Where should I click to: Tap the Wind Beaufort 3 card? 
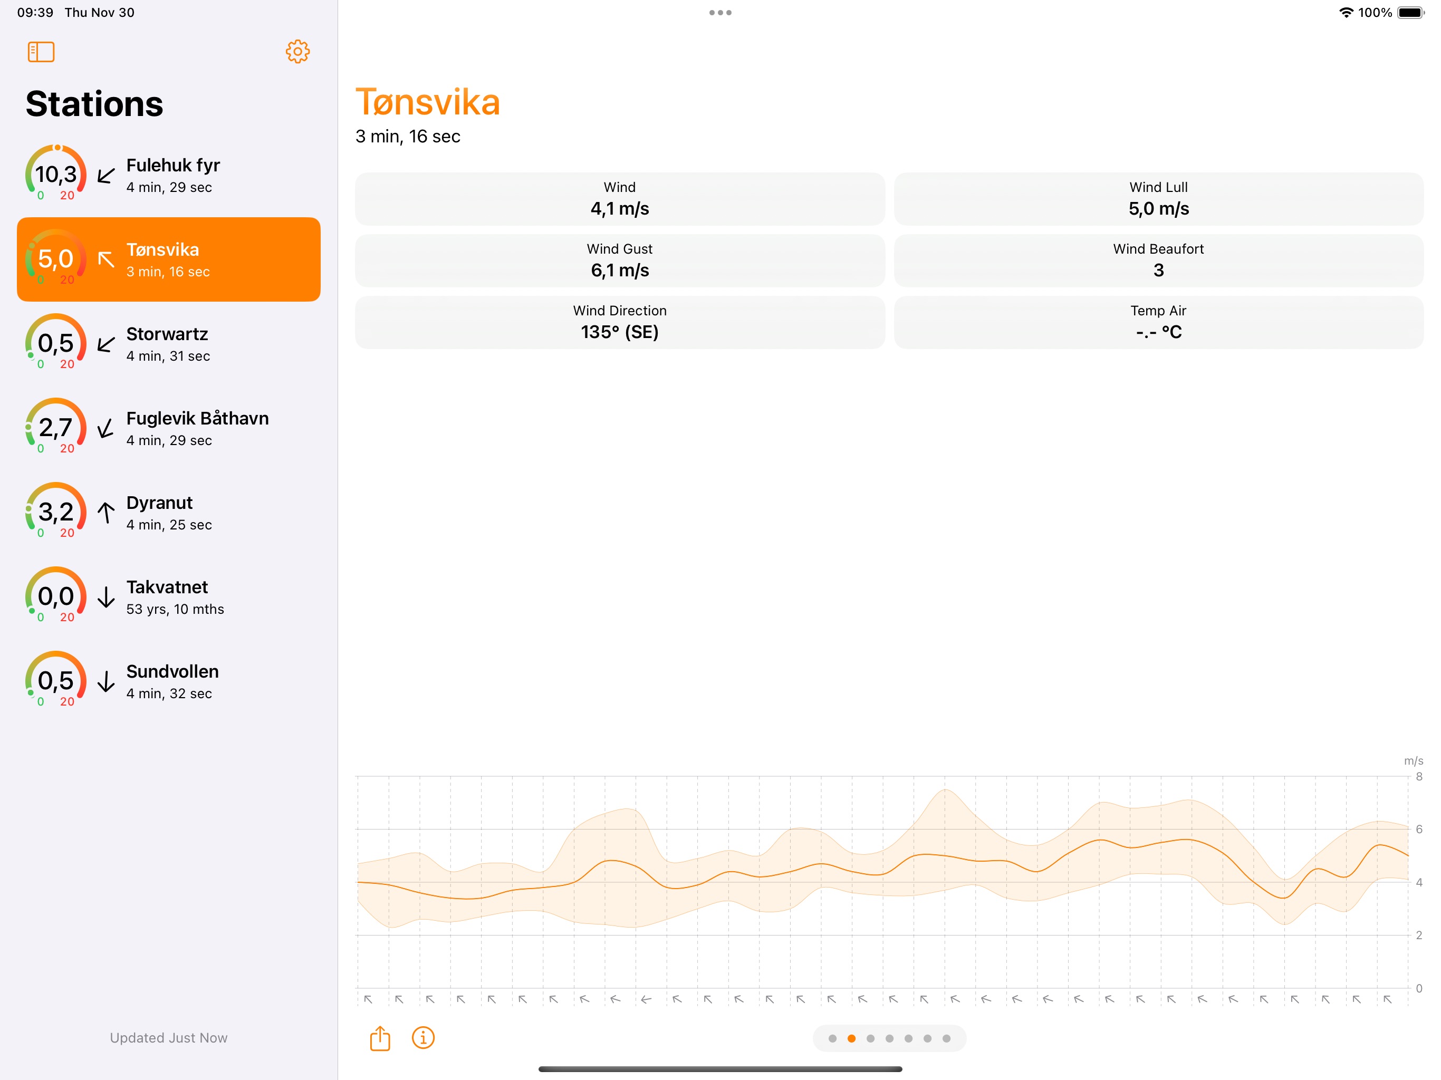click(x=1158, y=261)
